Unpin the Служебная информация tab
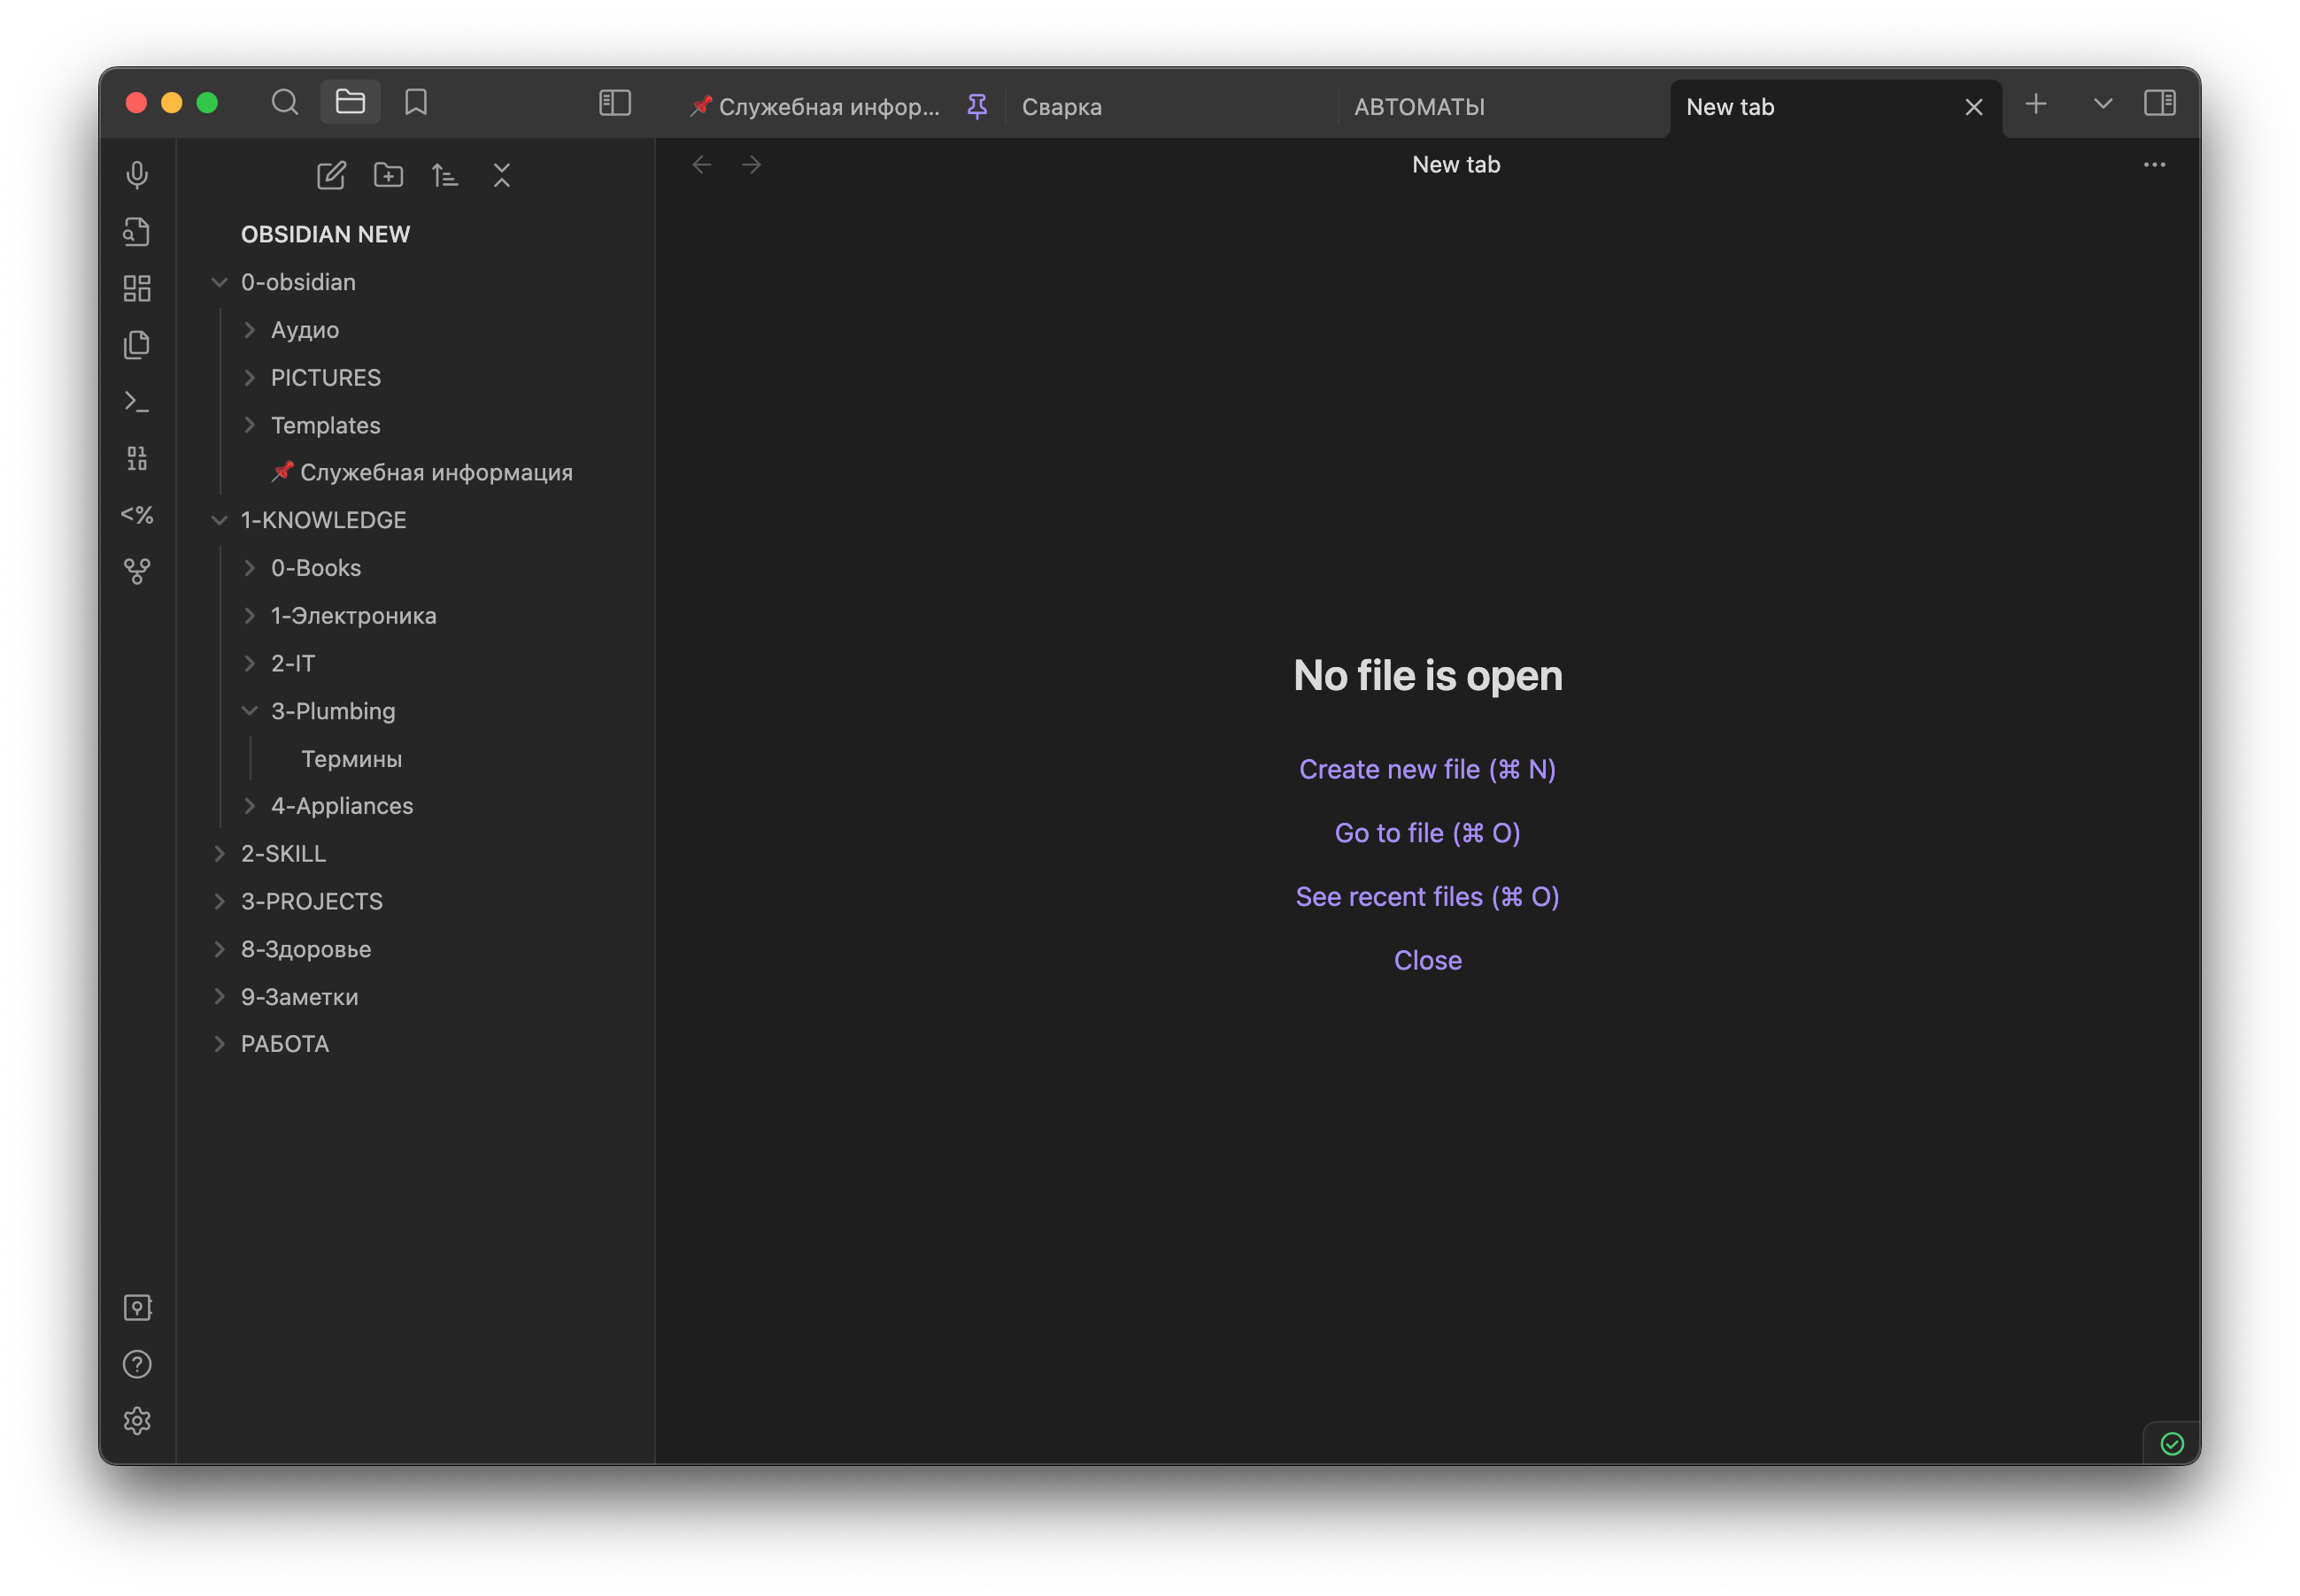The height and width of the screenshot is (1596, 2300). pyautogui.click(x=977, y=106)
